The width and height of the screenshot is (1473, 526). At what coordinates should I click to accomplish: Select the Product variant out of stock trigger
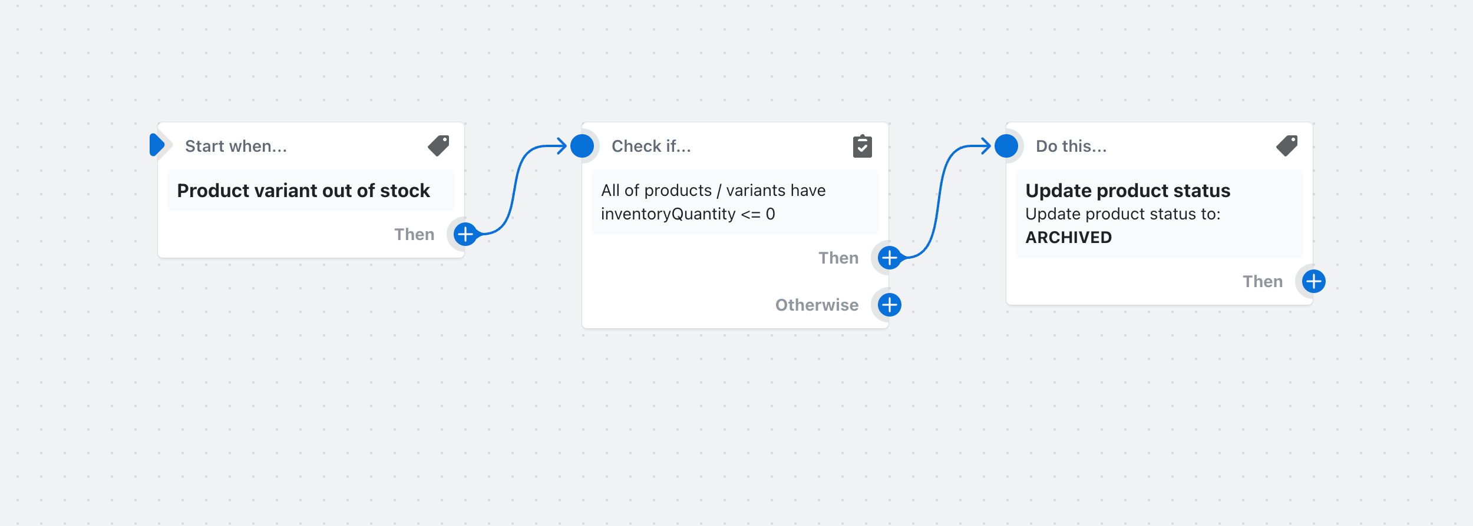click(303, 191)
